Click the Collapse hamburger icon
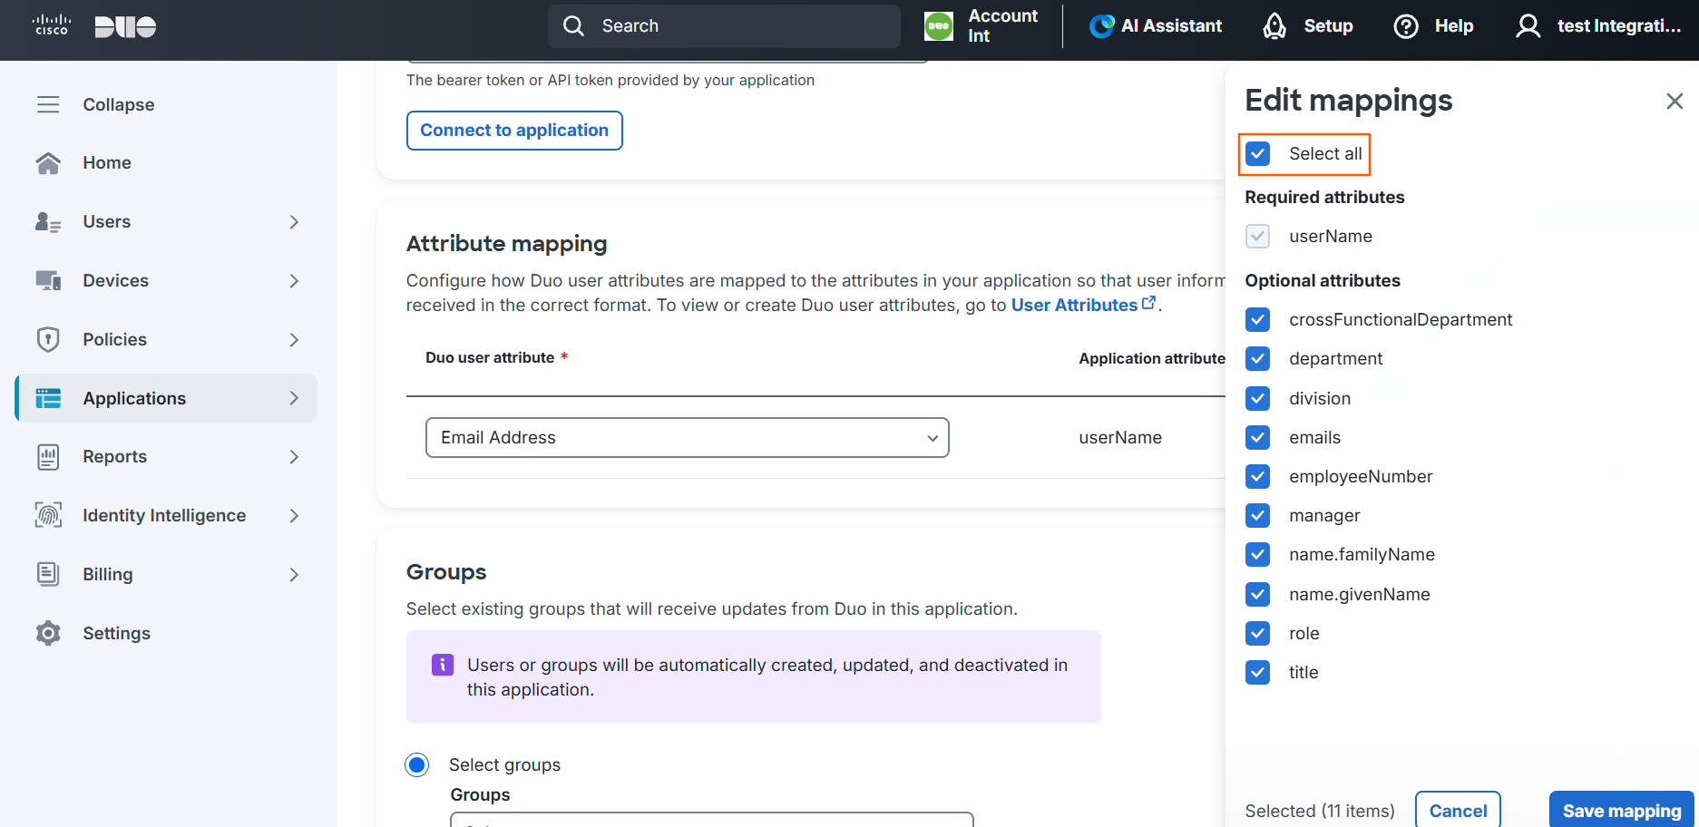Image resolution: width=1699 pixels, height=827 pixels. (x=48, y=104)
